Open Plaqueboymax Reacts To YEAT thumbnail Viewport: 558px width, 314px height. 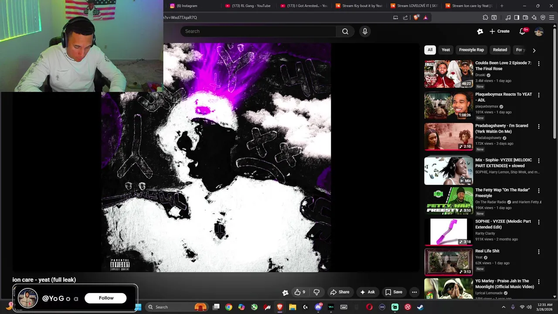(449, 105)
